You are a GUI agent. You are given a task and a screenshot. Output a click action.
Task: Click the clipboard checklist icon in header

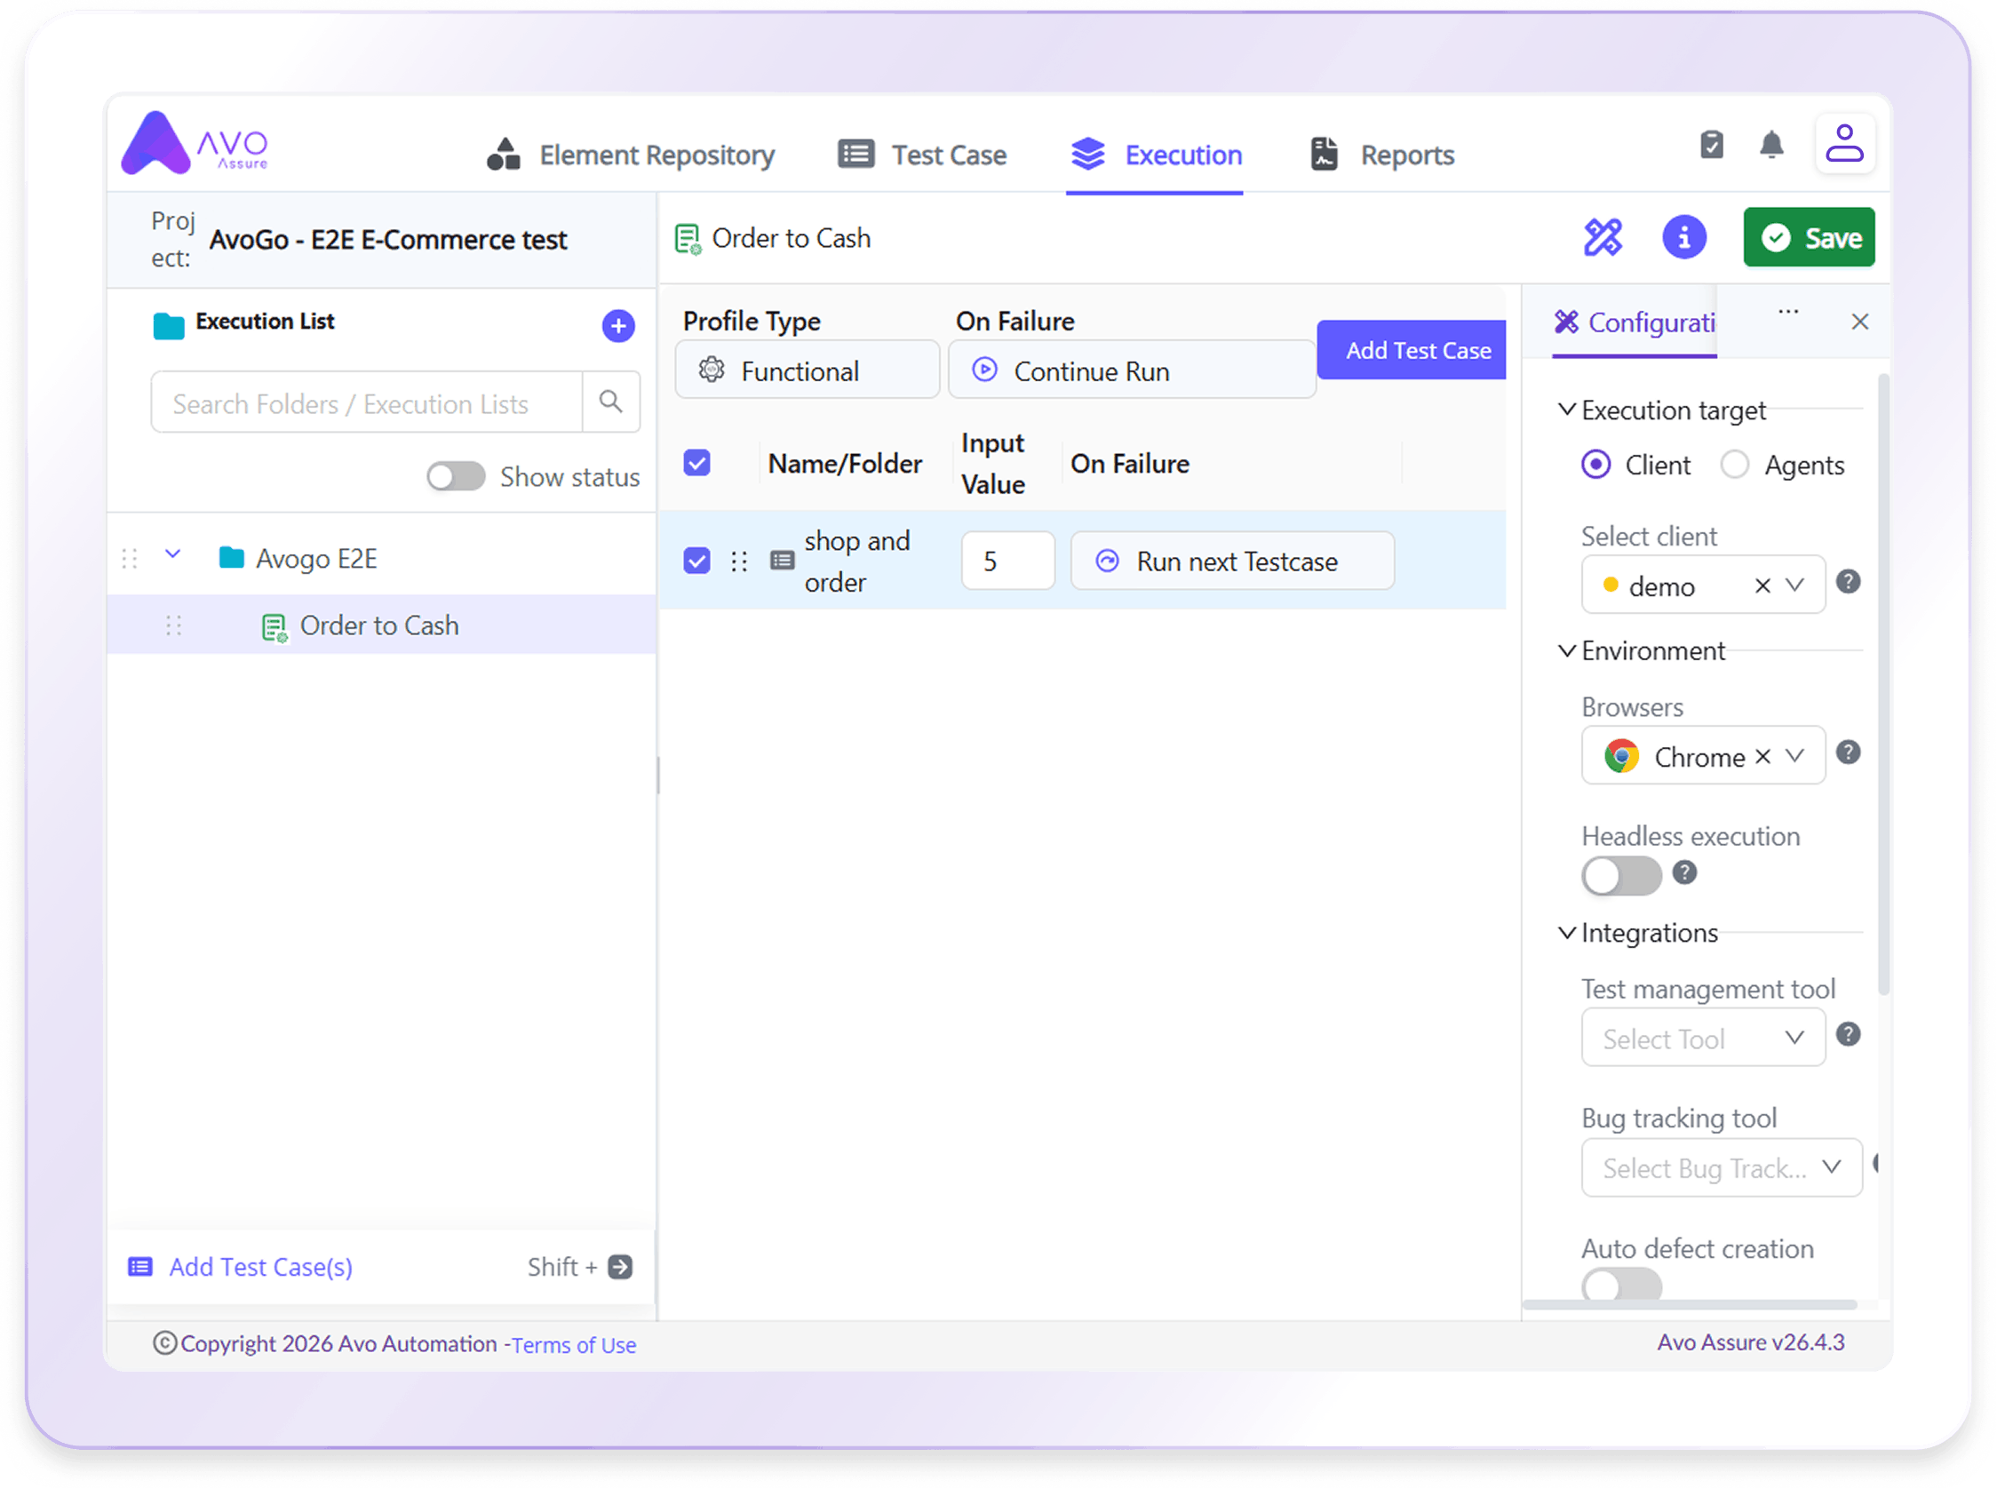1711,144
